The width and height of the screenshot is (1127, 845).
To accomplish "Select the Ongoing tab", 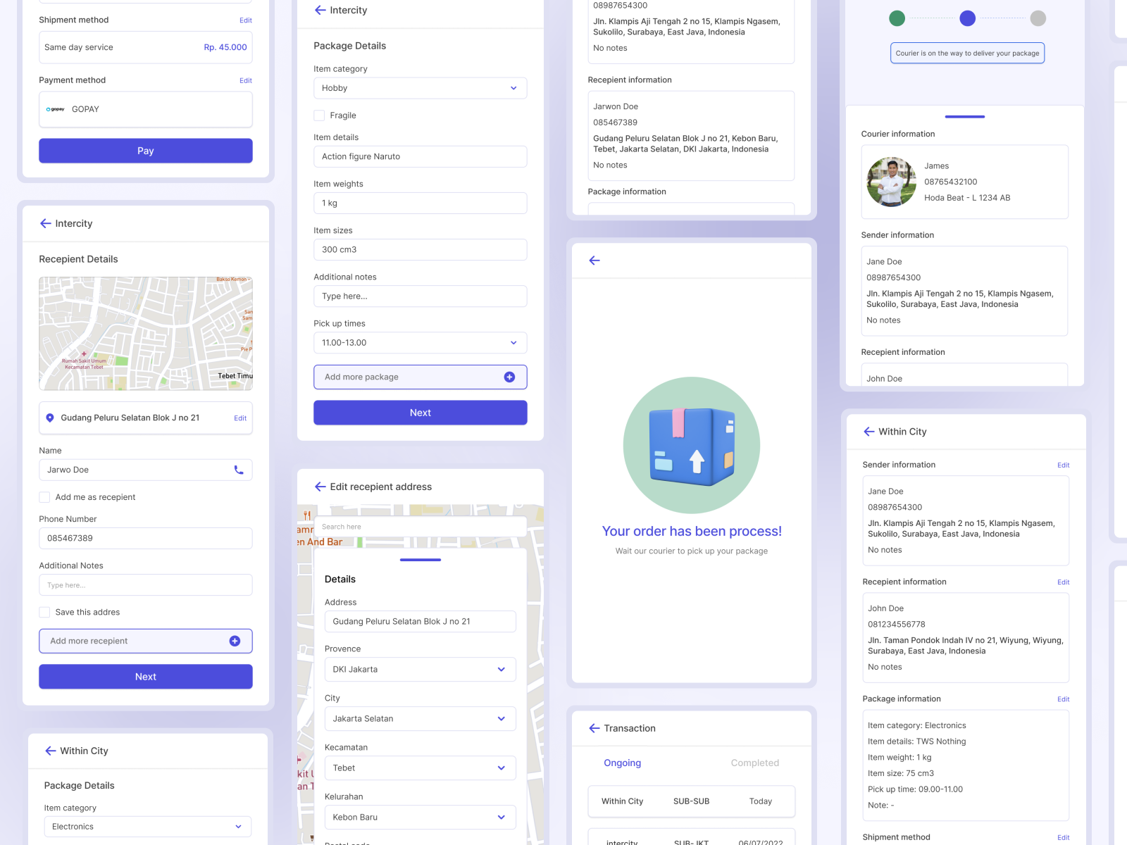I will [622, 763].
